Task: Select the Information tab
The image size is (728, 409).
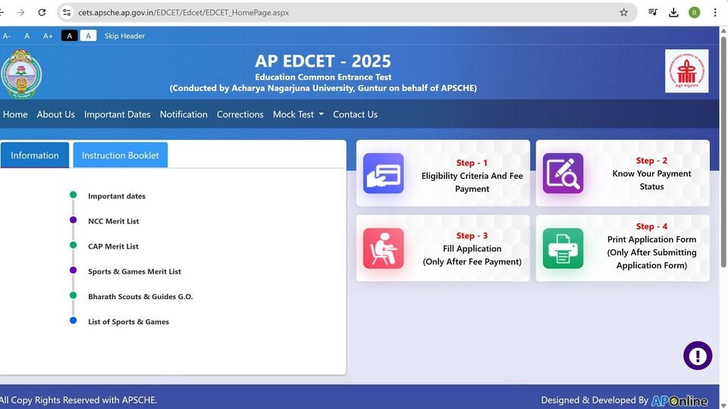Action: coord(35,155)
